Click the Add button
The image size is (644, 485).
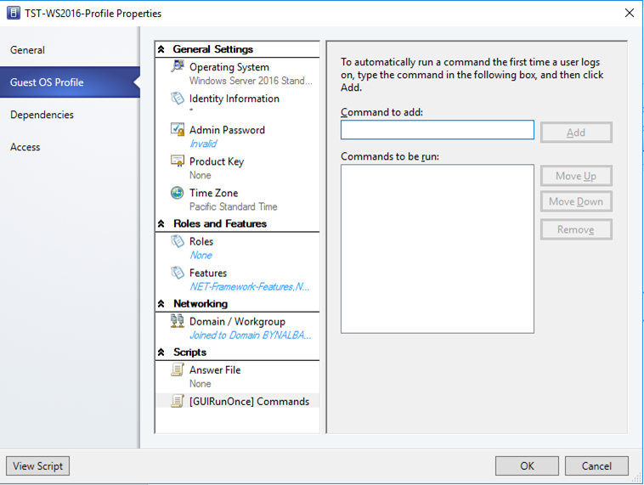coord(576,133)
